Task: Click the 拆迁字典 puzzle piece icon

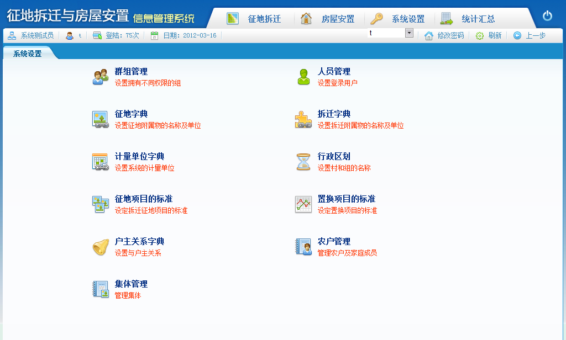Action: [x=303, y=119]
